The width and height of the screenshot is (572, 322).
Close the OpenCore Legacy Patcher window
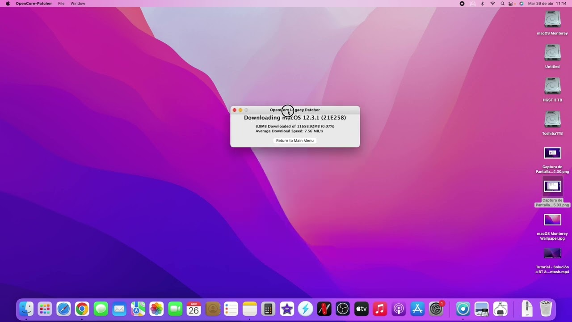(234, 110)
